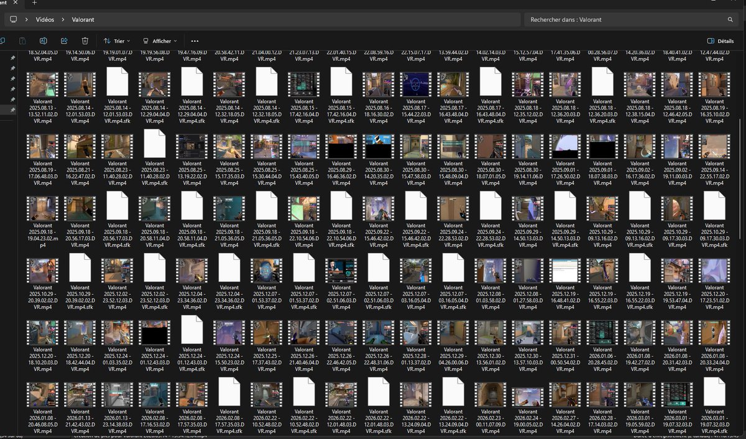Viewport: 746px width, 439px height.
Task: Select video thumbnail 2025.12.19 - 16.48.41.02
Action: coord(565,270)
